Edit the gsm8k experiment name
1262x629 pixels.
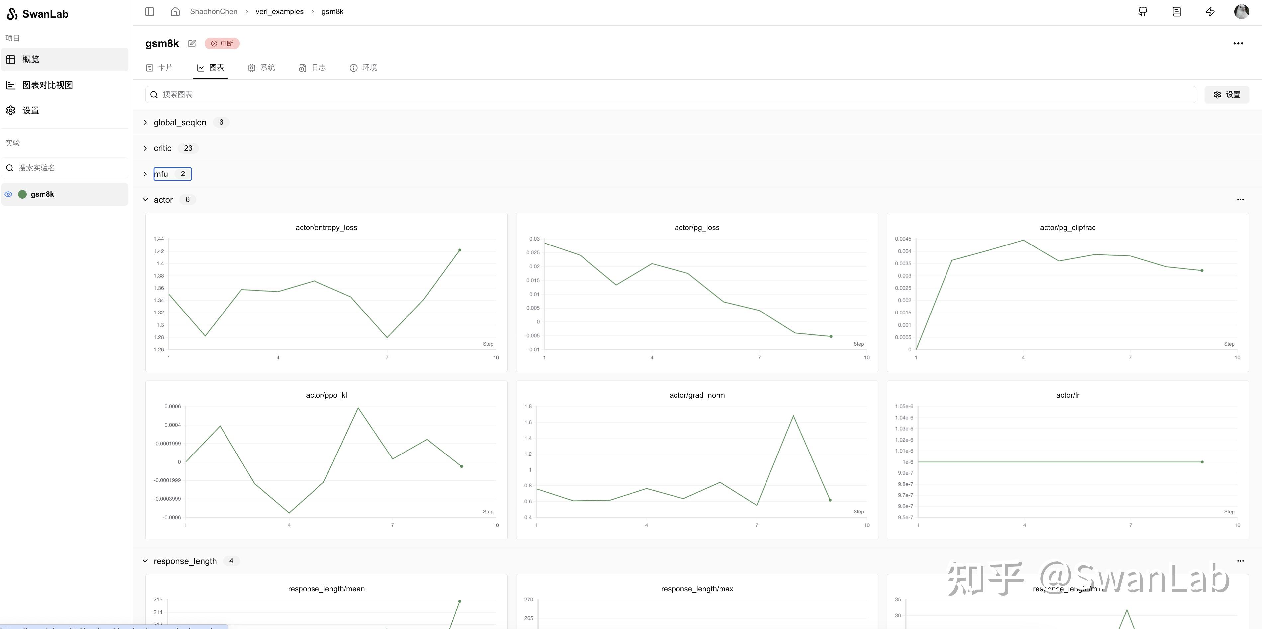[x=192, y=43]
